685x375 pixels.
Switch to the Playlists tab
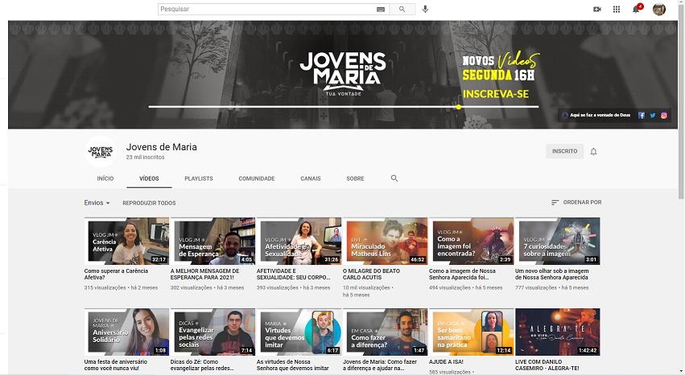tap(198, 178)
